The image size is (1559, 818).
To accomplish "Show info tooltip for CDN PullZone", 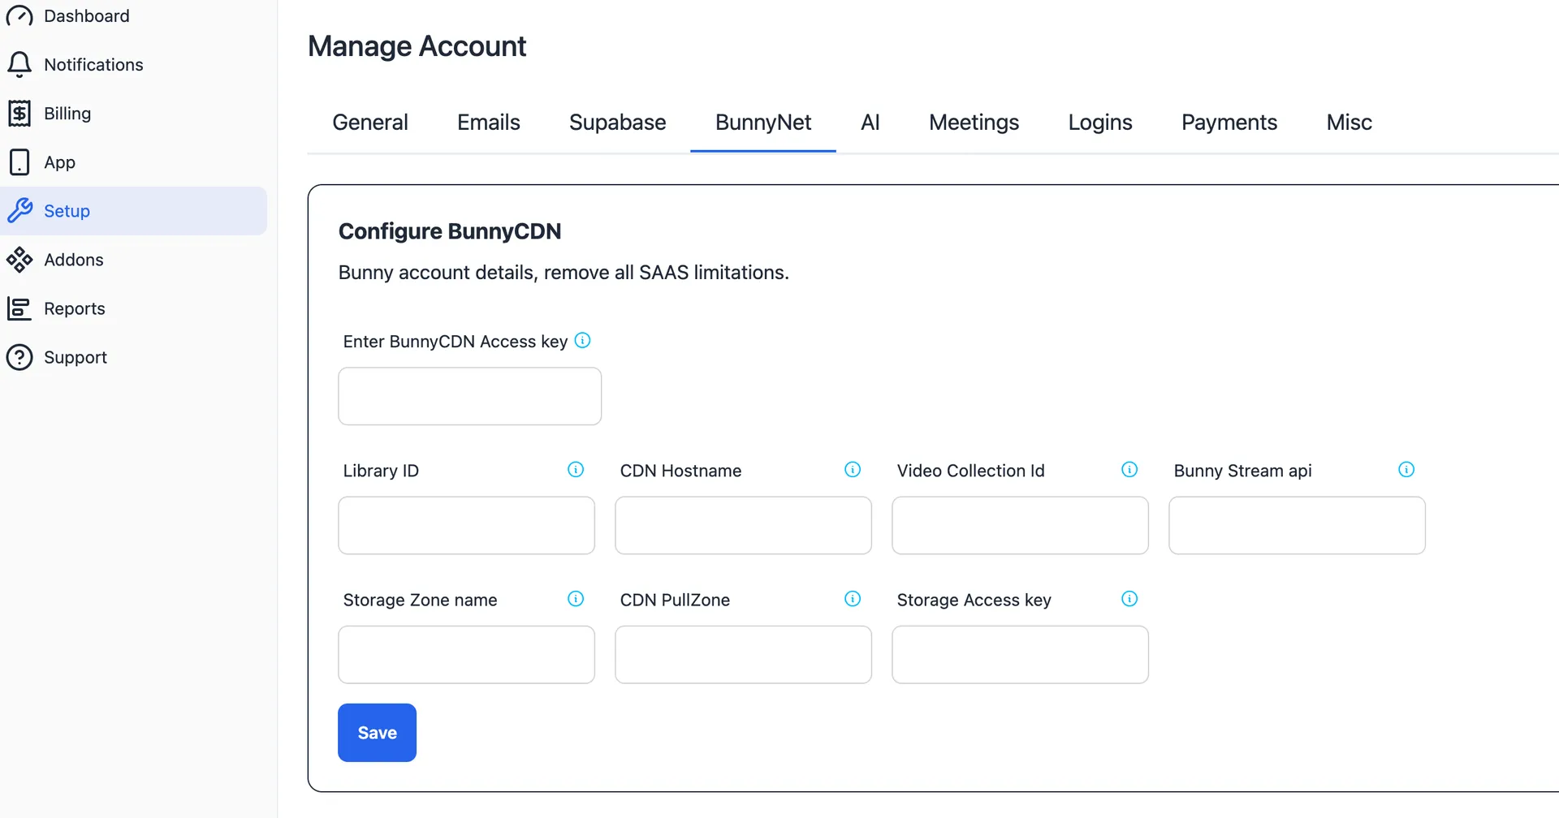I will 853,599.
